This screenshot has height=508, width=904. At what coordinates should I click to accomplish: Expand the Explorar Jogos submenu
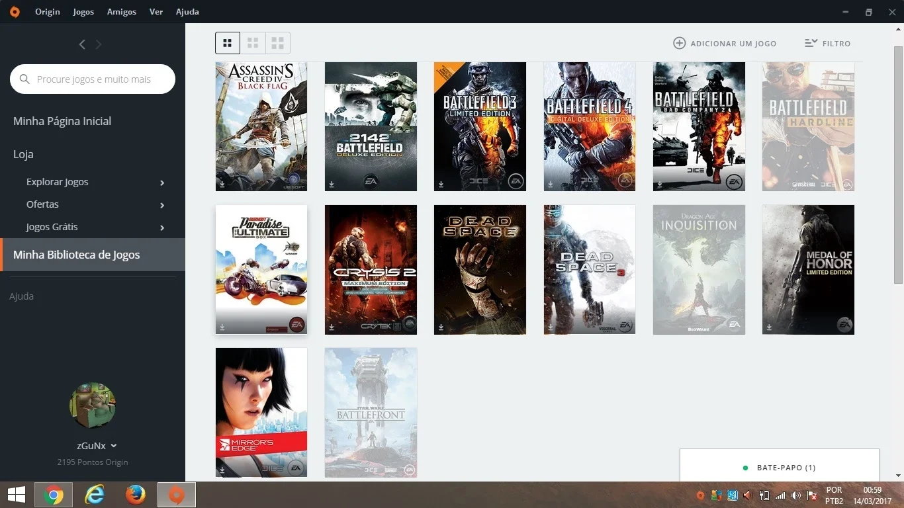click(162, 183)
